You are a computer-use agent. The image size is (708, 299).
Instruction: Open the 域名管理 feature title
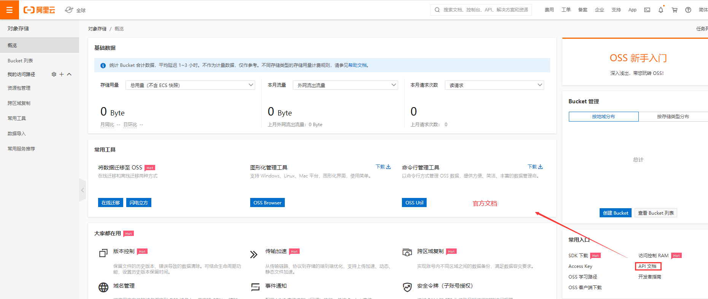124,286
